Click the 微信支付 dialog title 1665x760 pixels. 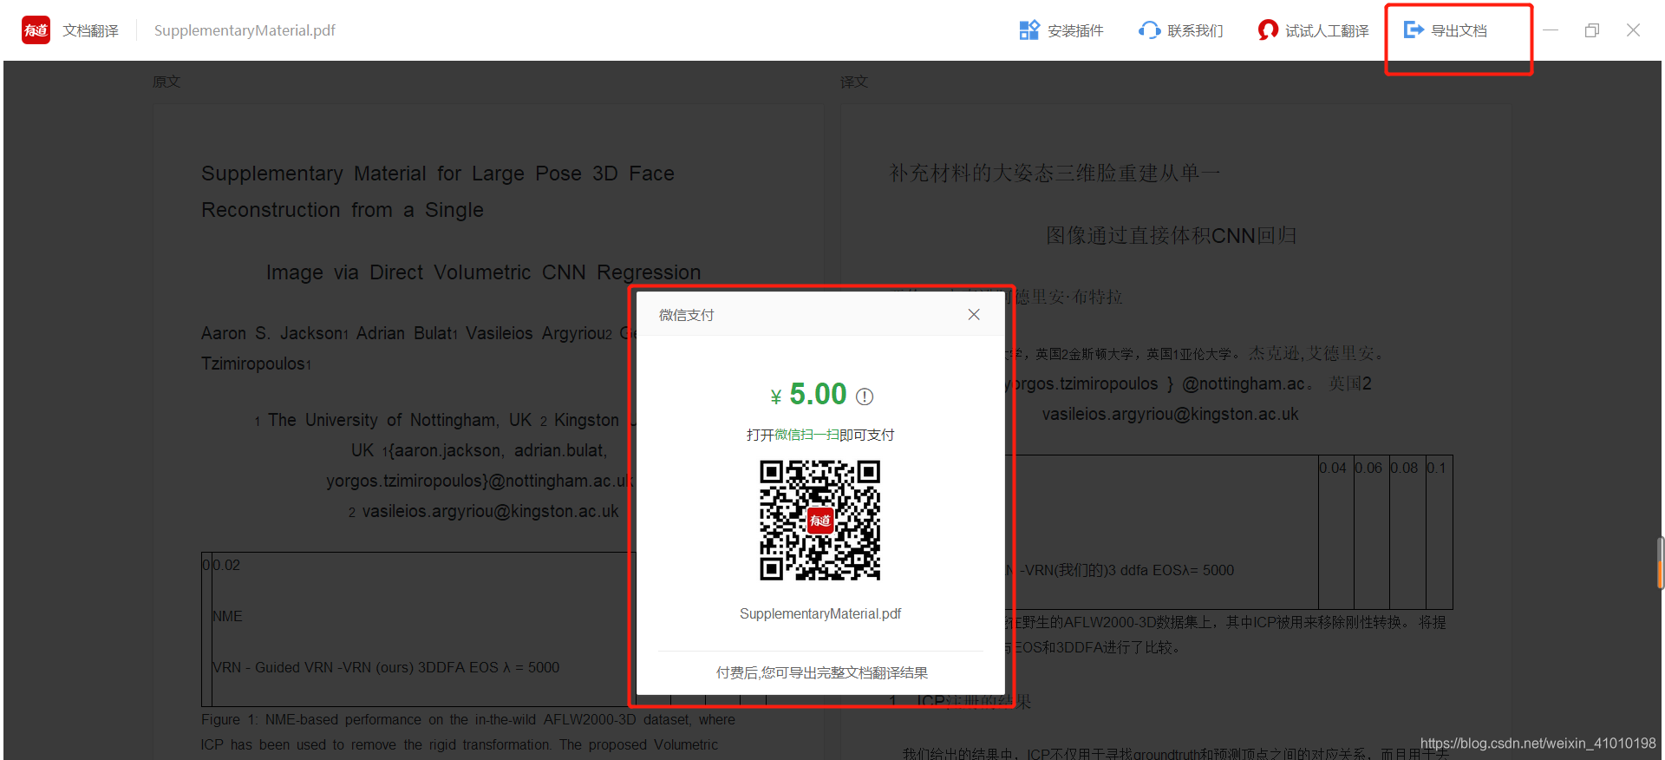(x=686, y=315)
